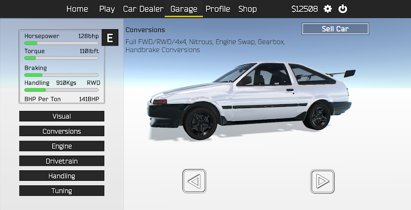Show next car with right arrow

click(322, 181)
